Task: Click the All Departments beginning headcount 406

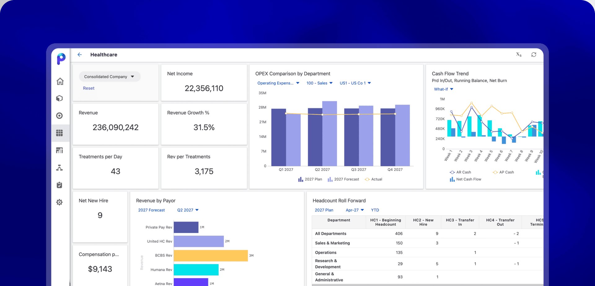Action: coord(399,234)
